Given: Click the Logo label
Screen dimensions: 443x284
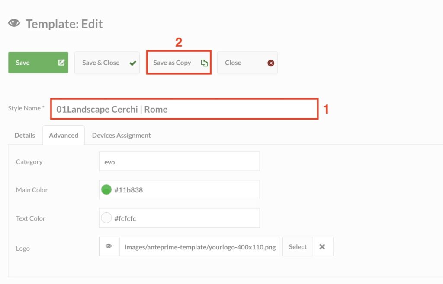Looking at the screenshot, I should 23,249.
